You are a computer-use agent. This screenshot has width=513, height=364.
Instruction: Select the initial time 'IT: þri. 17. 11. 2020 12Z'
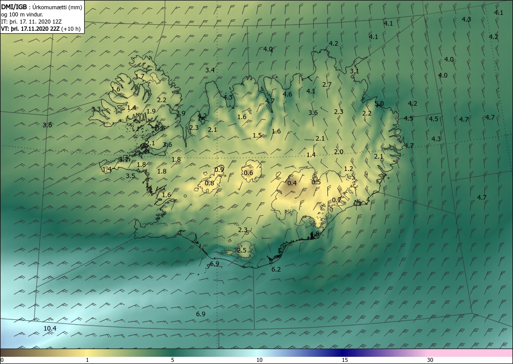pyautogui.click(x=31, y=22)
